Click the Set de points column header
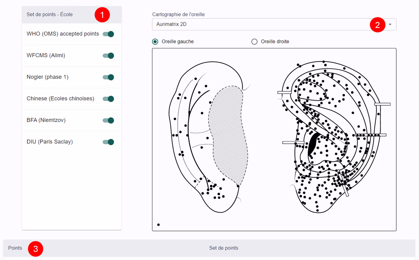This screenshot has height=260, width=419. click(224, 248)
